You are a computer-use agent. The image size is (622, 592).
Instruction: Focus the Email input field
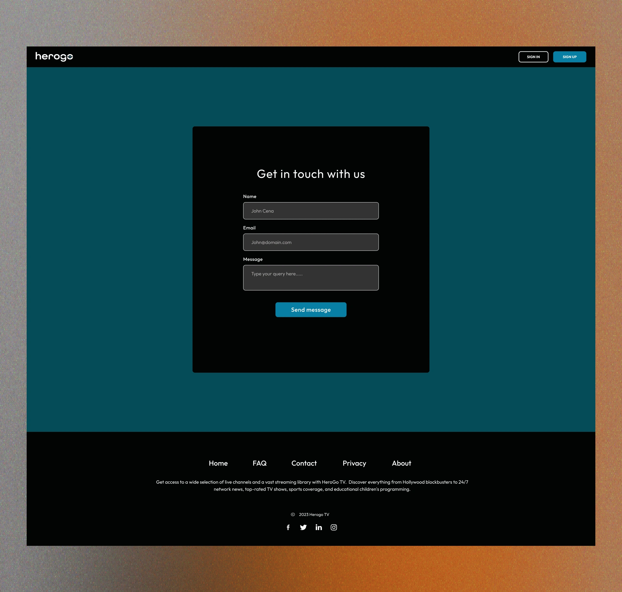coord(311,242)
